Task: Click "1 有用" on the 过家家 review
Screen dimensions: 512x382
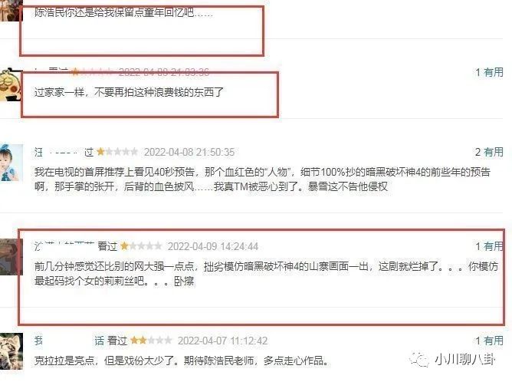Action: coord(489,72)
